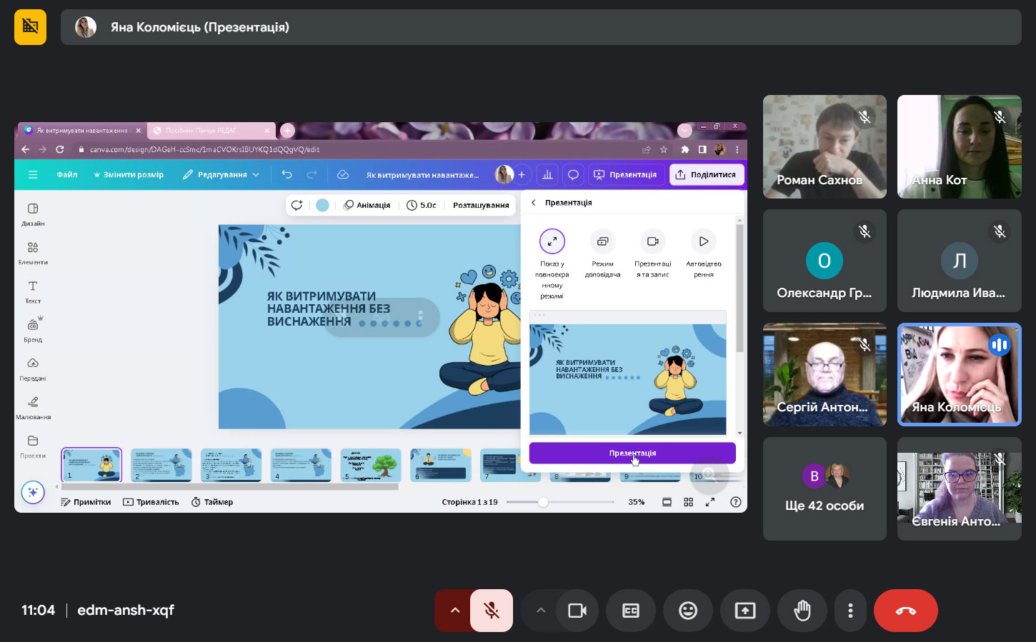Screen dimensions: 1036x642
Task: Click Презентація button in Canva top bar
Action: click(625, 175)
